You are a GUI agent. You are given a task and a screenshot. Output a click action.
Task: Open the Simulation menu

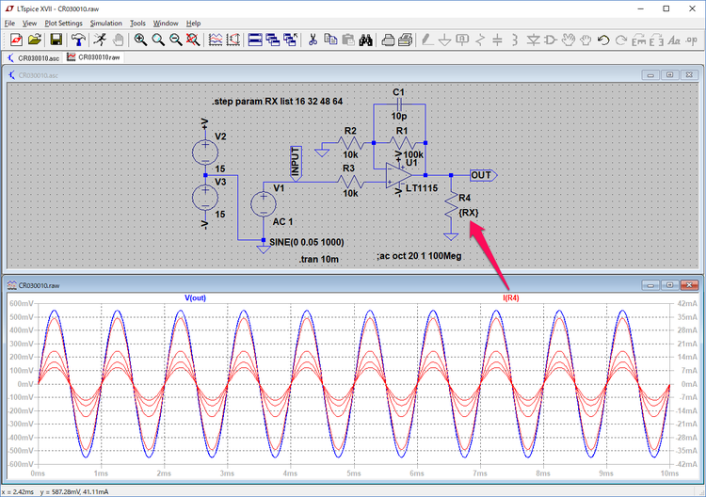106,23
